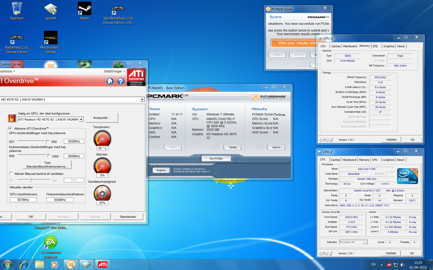
Task: Enable Aktivér Manuel kontrol af ventilator
Action: (11, 174)
